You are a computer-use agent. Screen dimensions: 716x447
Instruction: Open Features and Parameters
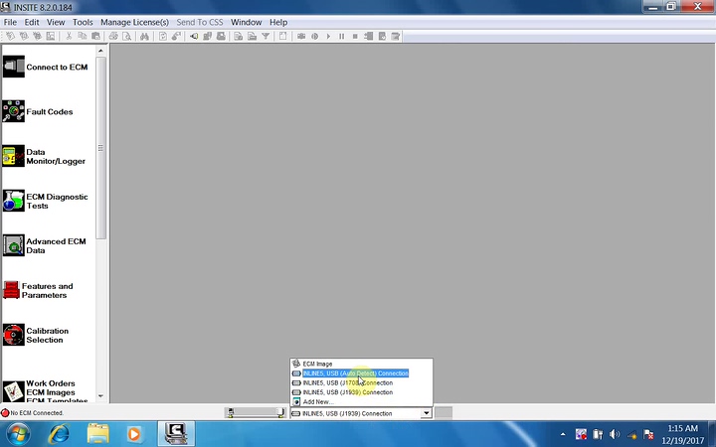coord(39,290)
